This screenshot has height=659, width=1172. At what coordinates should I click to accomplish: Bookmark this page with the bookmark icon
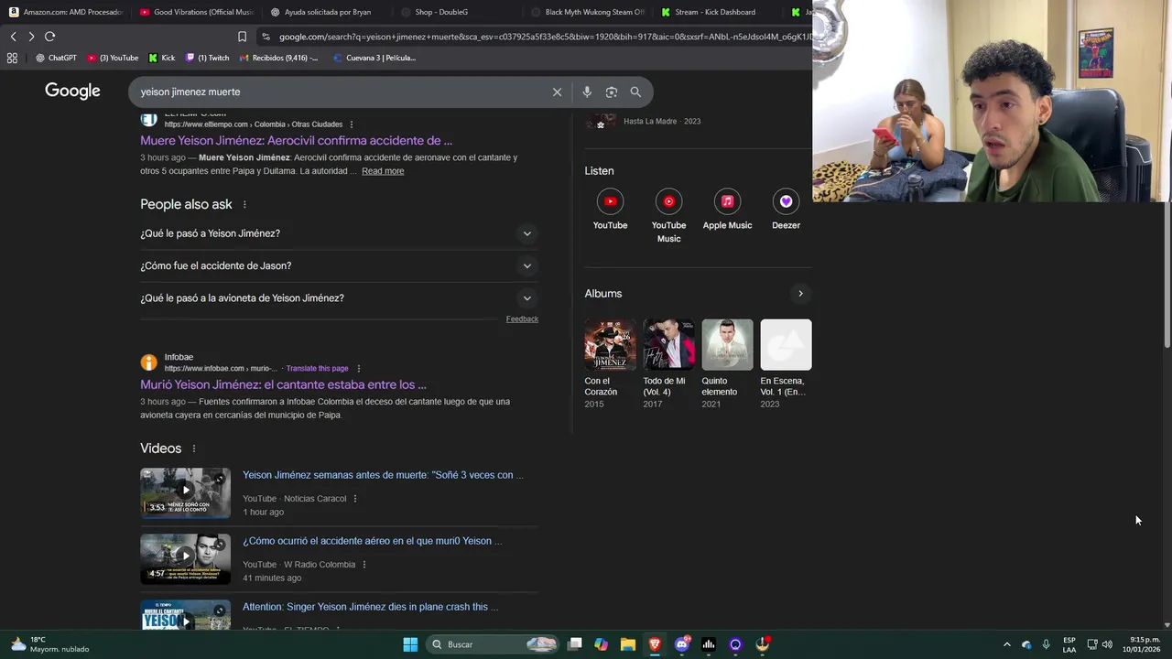coord(242,37)
